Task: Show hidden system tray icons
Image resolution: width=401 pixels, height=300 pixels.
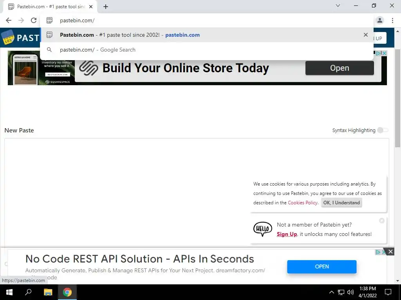Action: (x=331, y=292)
